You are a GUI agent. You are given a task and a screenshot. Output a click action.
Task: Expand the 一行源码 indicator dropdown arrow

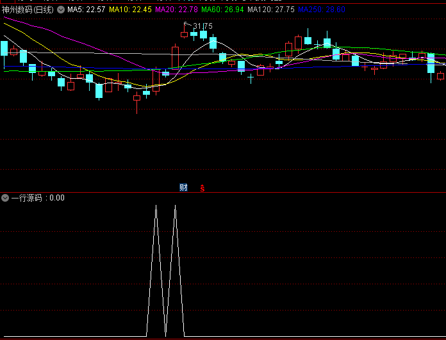[x=5, y=198]
